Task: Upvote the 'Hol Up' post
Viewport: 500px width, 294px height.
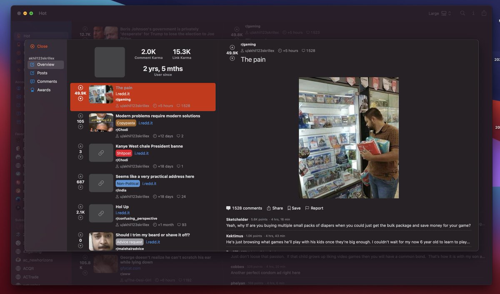Action: (80, 207)
